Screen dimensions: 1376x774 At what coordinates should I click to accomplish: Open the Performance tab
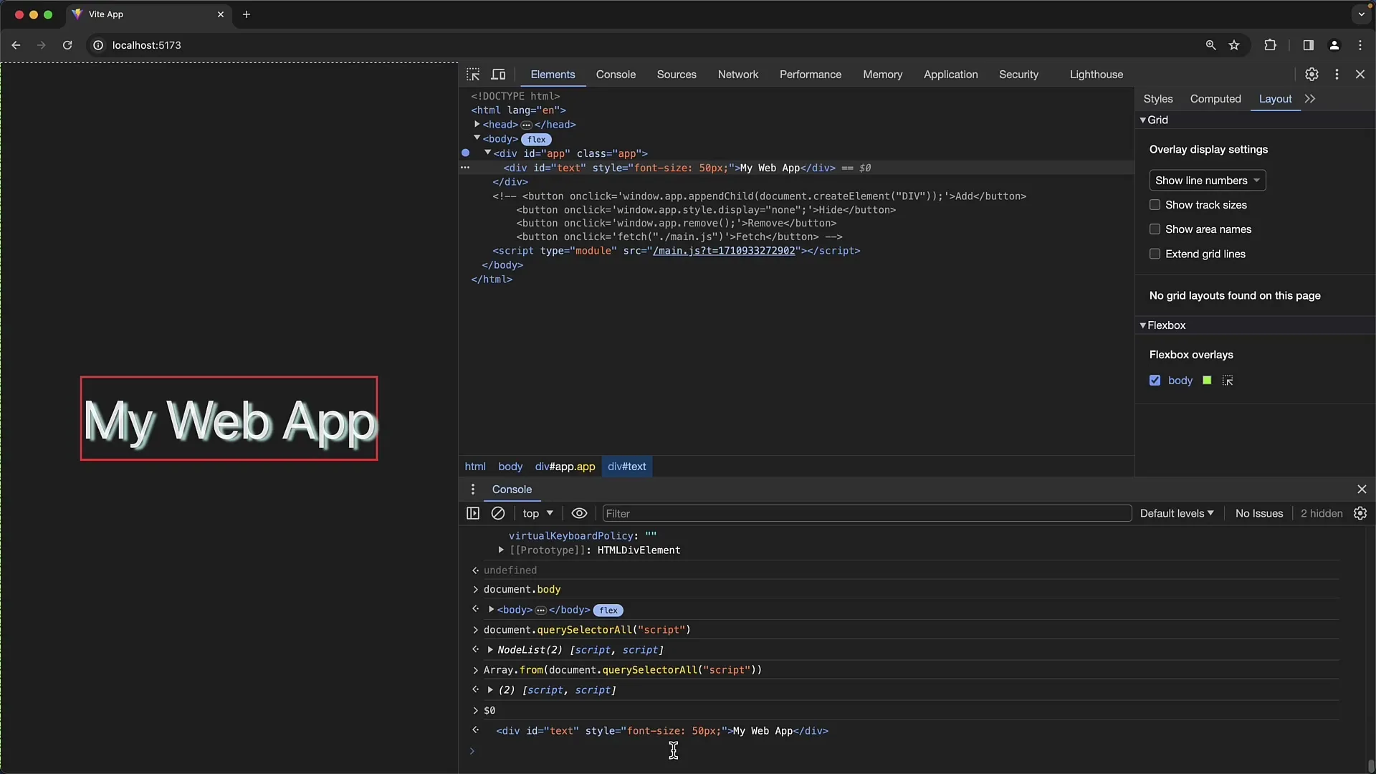click(811, 75)
